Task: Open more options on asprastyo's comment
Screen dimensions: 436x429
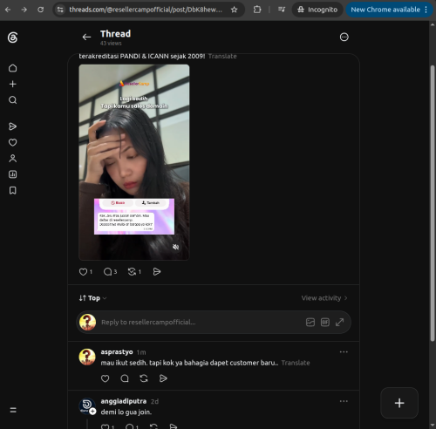Action: click(344, 352)
